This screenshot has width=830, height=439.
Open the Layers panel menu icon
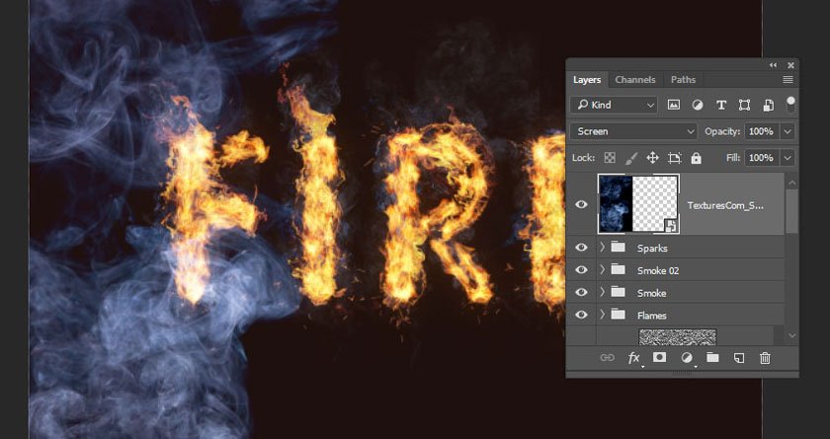coord(788,80)
